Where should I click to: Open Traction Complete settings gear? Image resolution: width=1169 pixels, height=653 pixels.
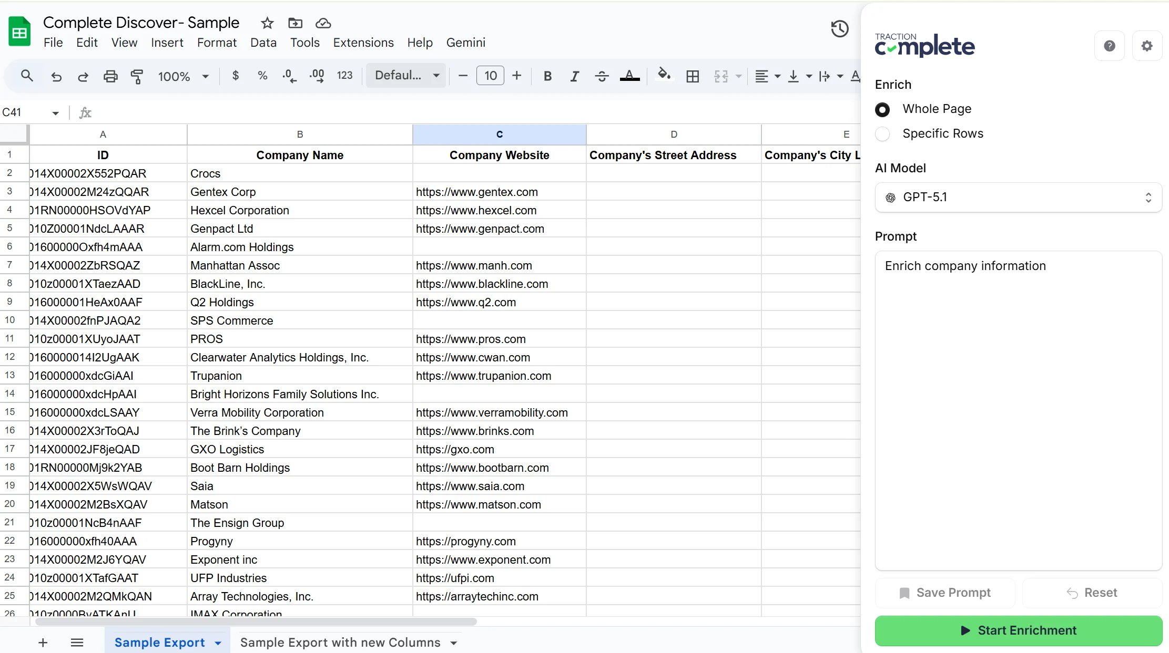(x=1146, y=46)
